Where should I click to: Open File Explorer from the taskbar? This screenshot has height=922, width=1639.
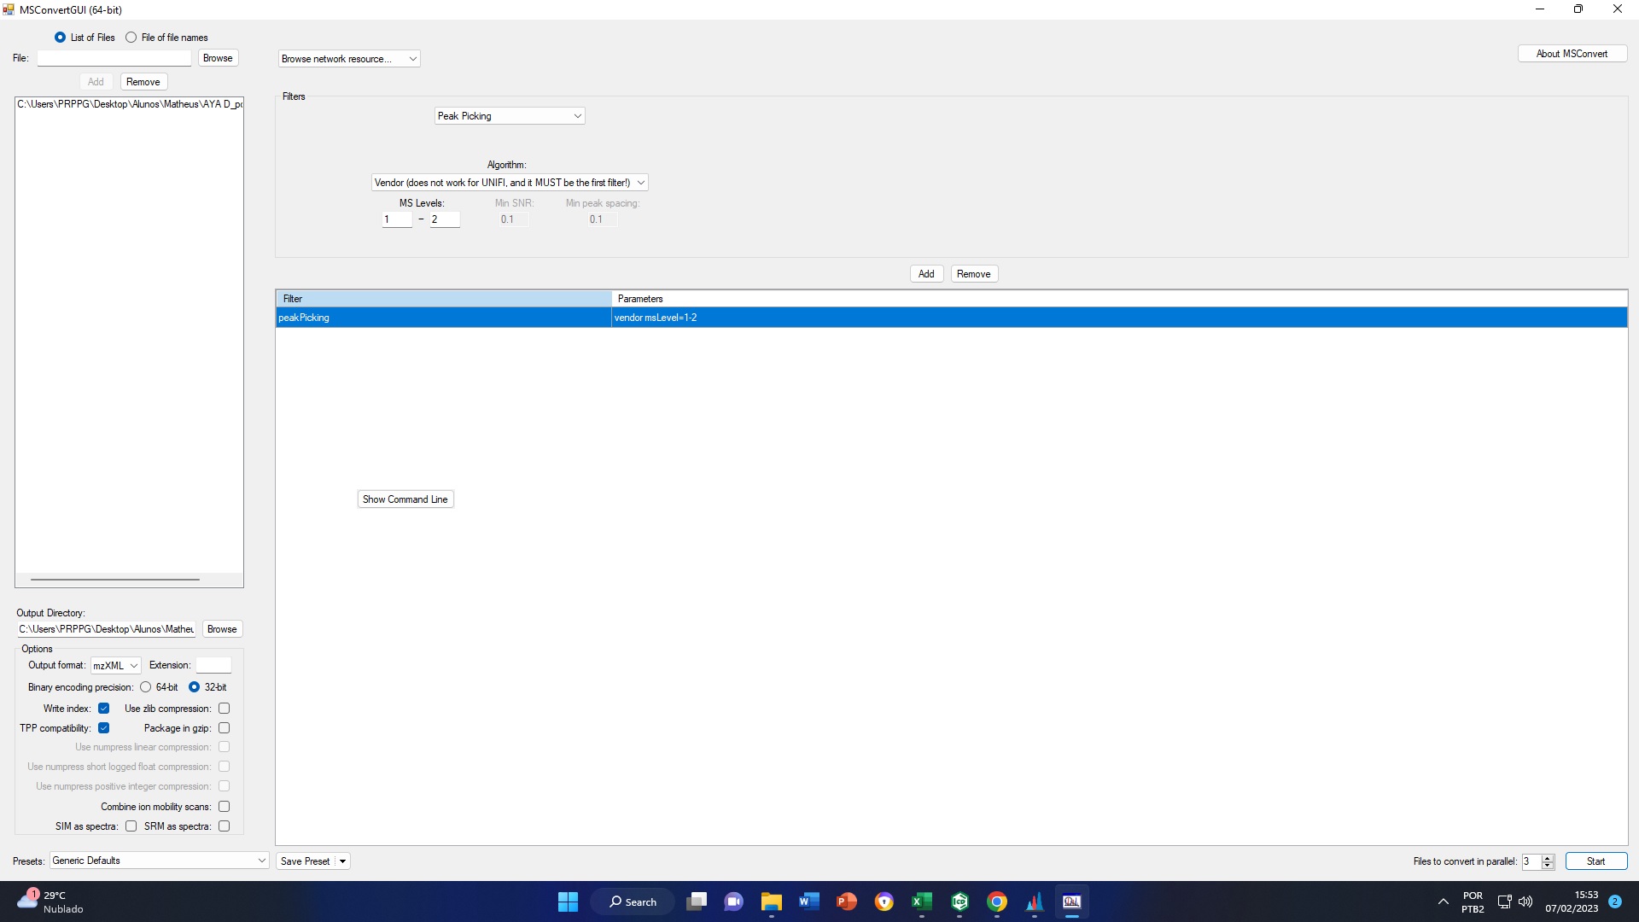(x=771, y=902)
